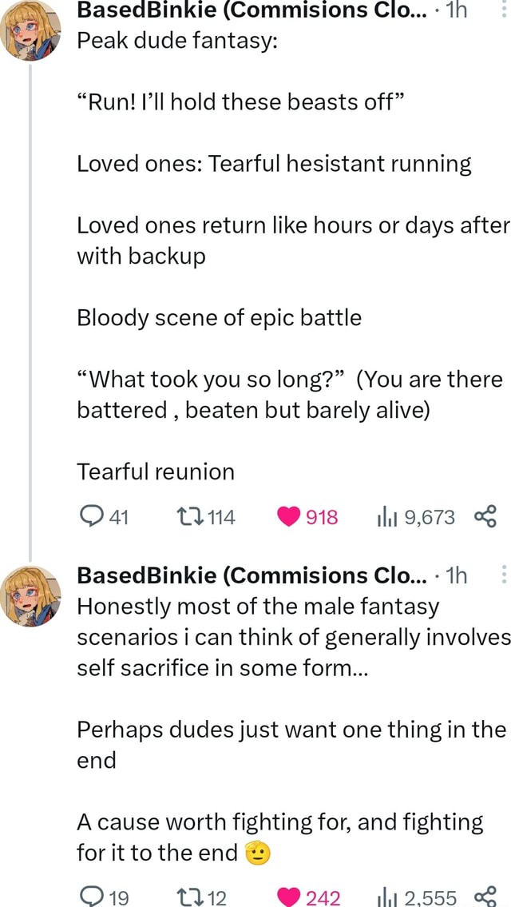511x907 pixels.
Task: Tap the first tweet's profile avatar
Action: (31, 29)
